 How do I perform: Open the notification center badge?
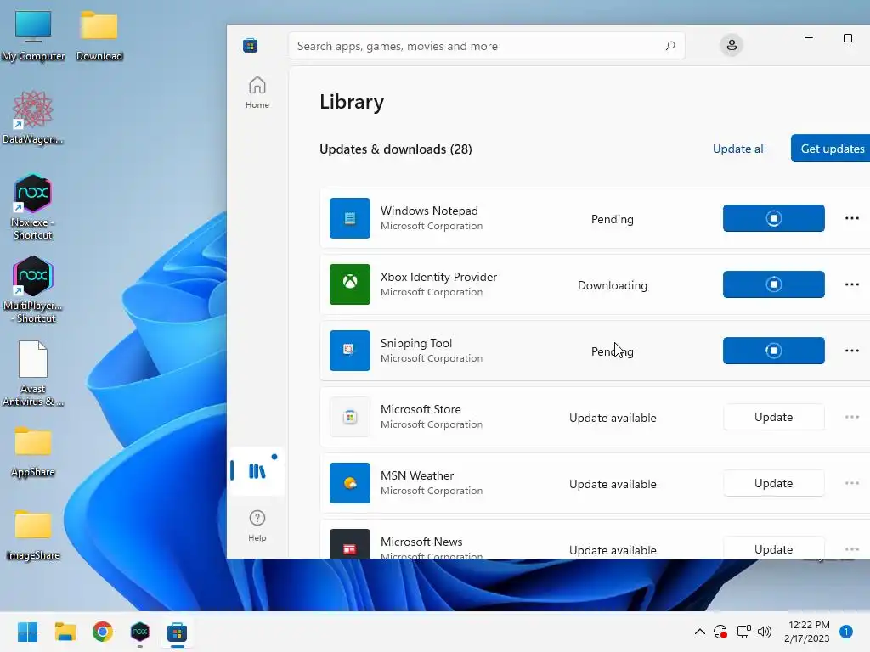845,632
